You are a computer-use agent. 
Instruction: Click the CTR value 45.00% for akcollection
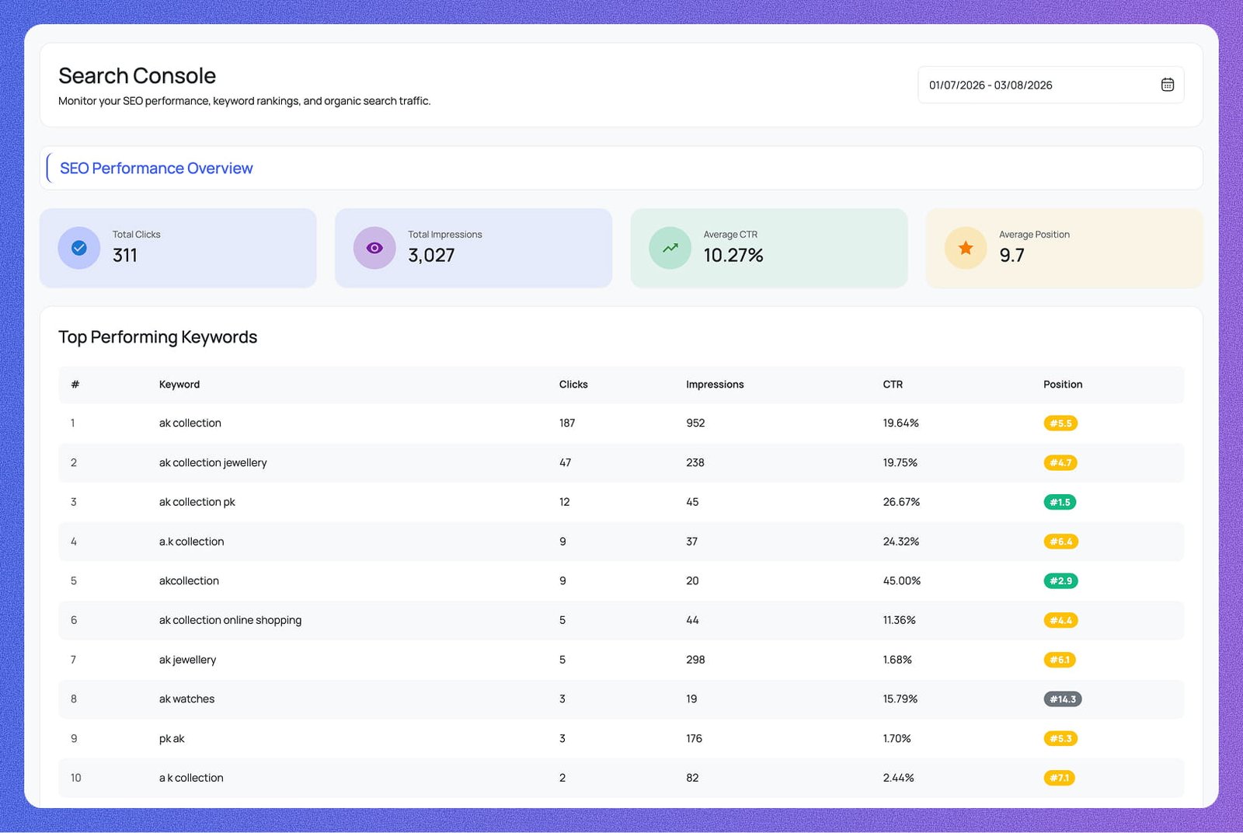tap(901, 580)
